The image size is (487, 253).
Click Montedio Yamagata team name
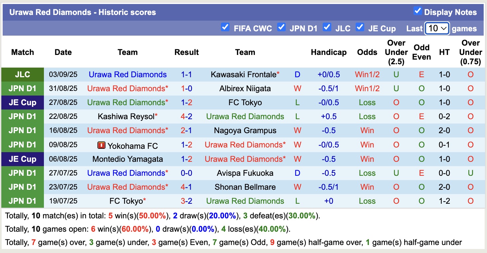click(127, 159)
